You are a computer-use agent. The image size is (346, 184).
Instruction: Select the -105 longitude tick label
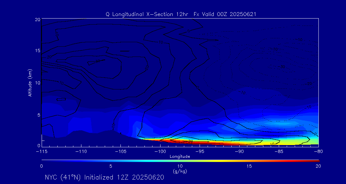[120, 152]
